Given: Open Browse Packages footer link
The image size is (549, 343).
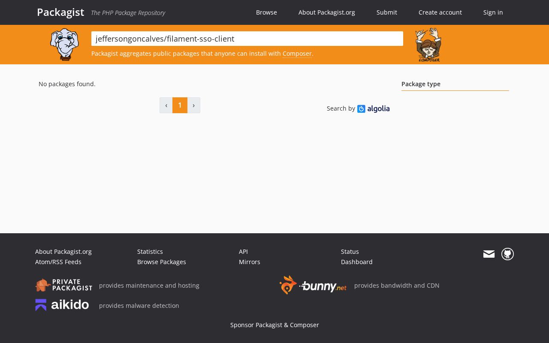Looking at the screenshot, I should click(162, 262).
